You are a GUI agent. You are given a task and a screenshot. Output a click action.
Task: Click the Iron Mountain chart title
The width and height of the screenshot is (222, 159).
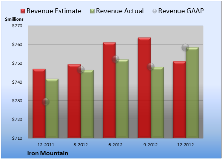(48, 153)
